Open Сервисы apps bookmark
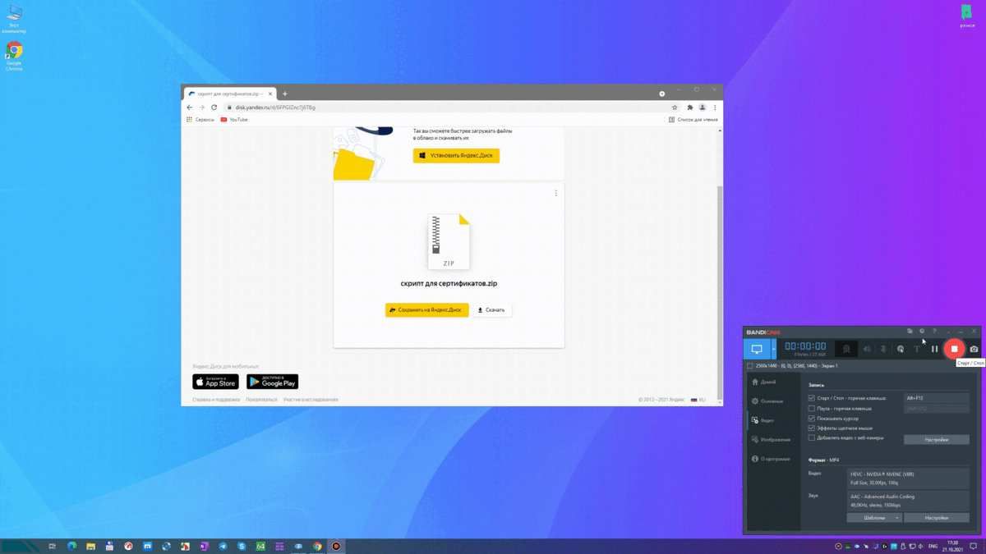 click(x=200, y=120)
